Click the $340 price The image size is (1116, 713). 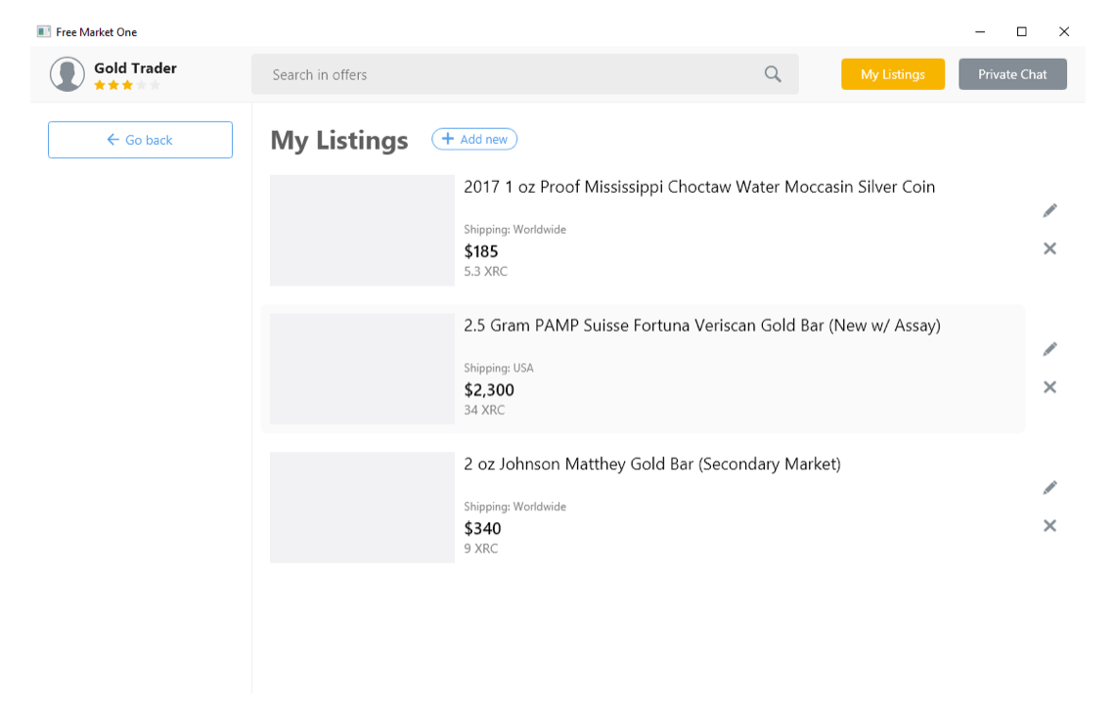click(482, 529)
